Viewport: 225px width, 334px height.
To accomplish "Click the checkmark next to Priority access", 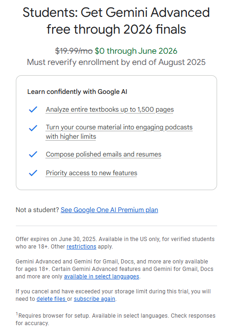I will [x=33, y=173].
